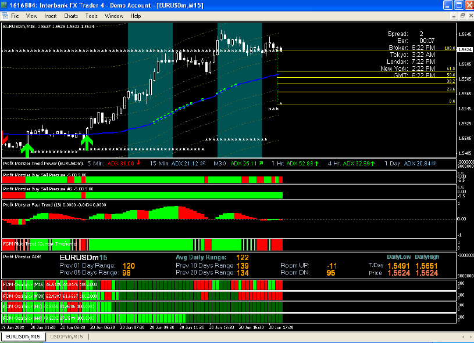Viewport: 474px width, 343px height.
Task: Click the sideways symbol after 1 Day ADX 20.84
Action: pyautogui.click(x=434, y=163)
